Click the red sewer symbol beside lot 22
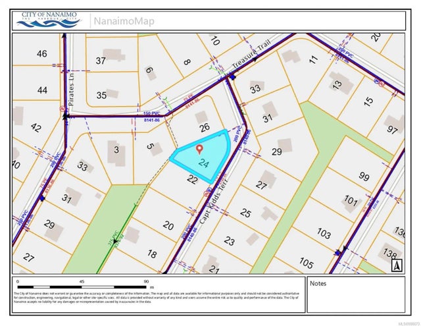Screen dimensions: 421x326 point(208,194)
